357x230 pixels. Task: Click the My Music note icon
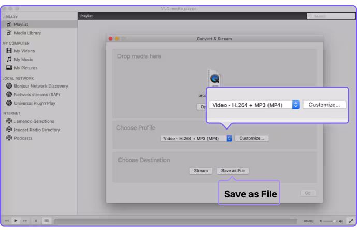click(9, 59)
